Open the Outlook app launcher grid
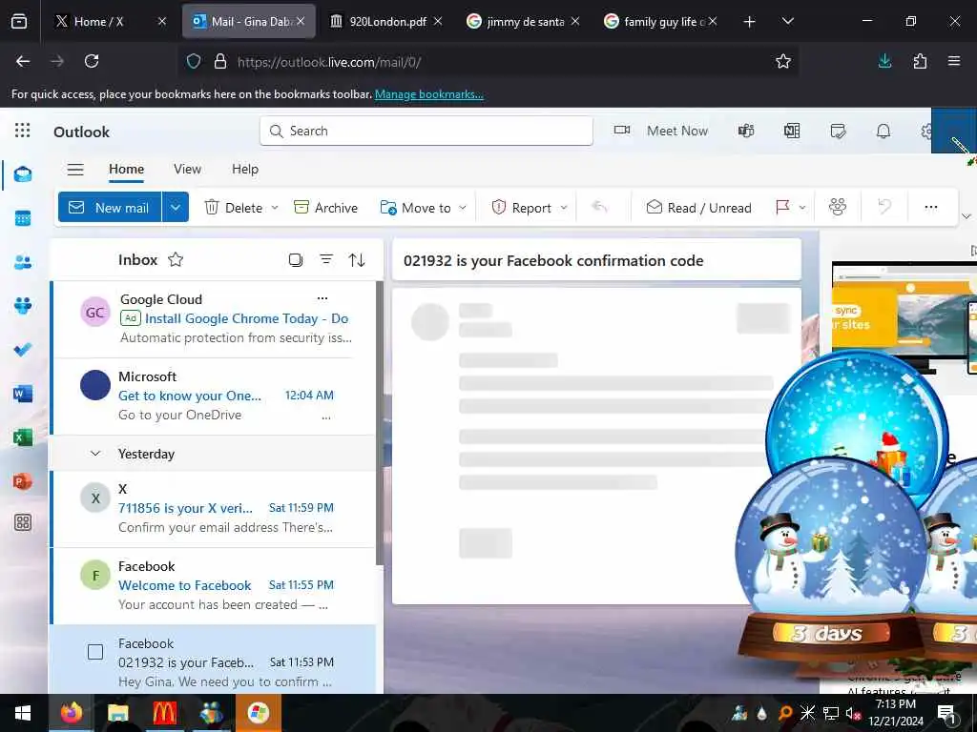Image resolution: width=977 pixels, height=732 pixels. tap(23, 130)
